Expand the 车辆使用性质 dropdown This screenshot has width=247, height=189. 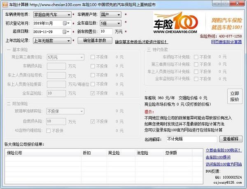click(x=69, y=14)
